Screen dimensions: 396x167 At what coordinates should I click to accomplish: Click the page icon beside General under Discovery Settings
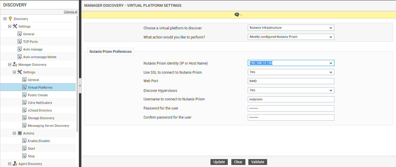point(20,34)
